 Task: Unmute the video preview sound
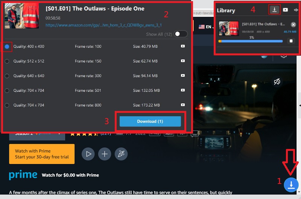tap(277, 81)
